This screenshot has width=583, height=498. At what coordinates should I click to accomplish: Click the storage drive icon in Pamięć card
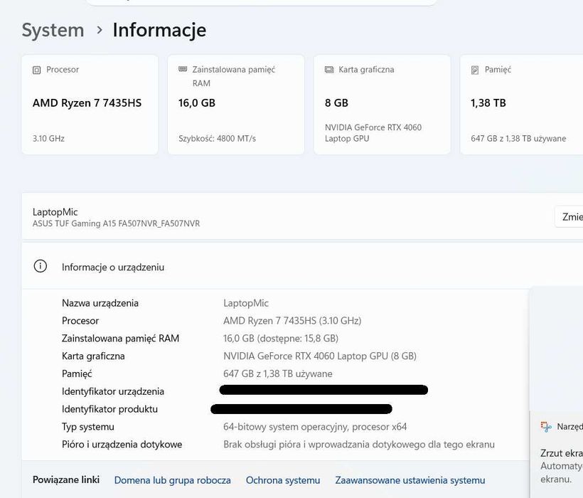pyautogui.click(x=475, y=70)
